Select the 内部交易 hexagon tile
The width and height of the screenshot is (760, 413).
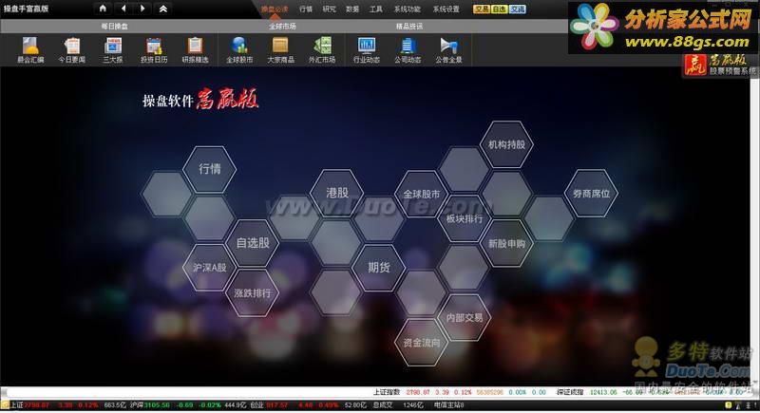tap(465, 318)
